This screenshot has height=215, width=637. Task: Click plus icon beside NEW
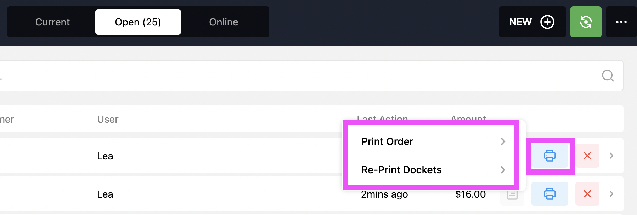click(547, 22)
